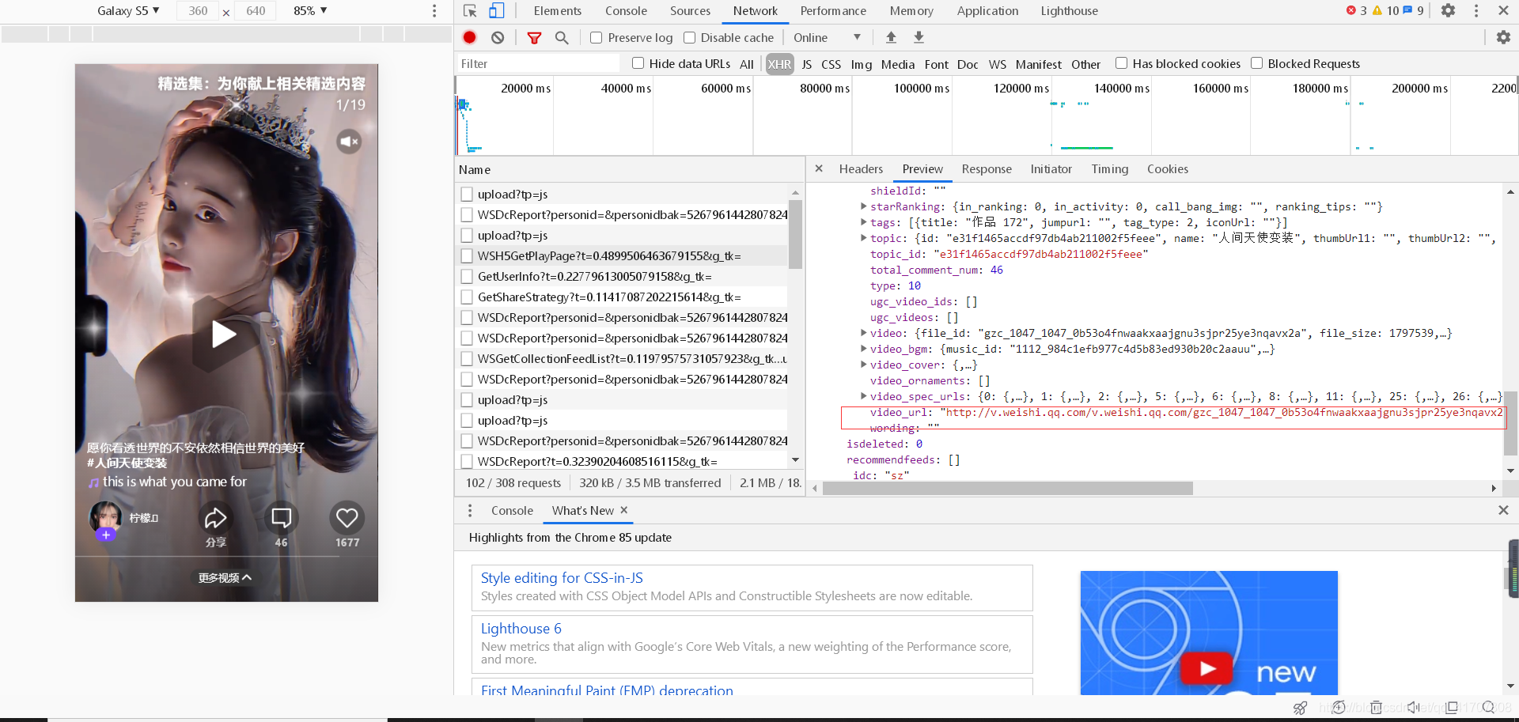The height and width of the screenshot is (722, 1519).
Task: Open the Cookies tab
Action: click(x=1167, y=168)
